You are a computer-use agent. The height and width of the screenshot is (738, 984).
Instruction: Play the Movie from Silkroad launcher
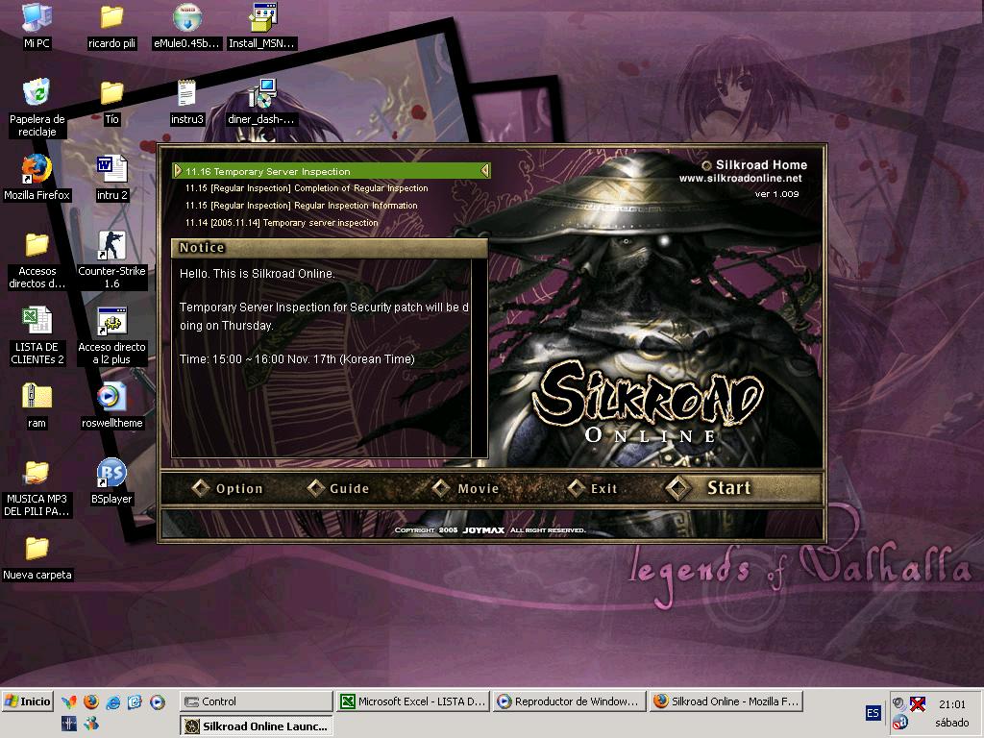pyautogui.click(x=466, y=488)
